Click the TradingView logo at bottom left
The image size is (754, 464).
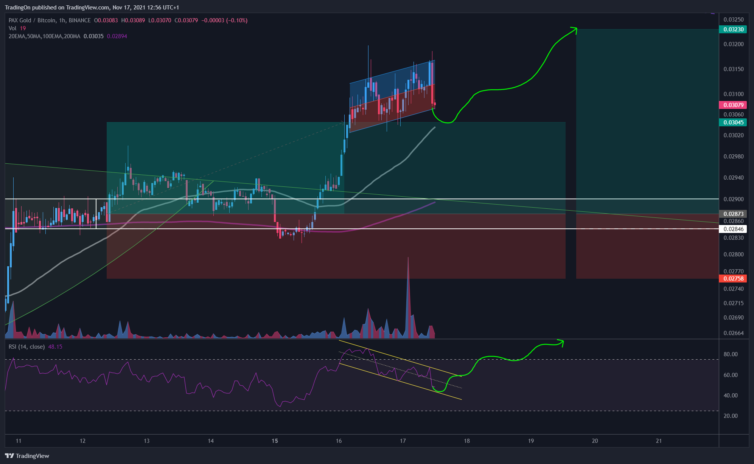coord(27,456)
